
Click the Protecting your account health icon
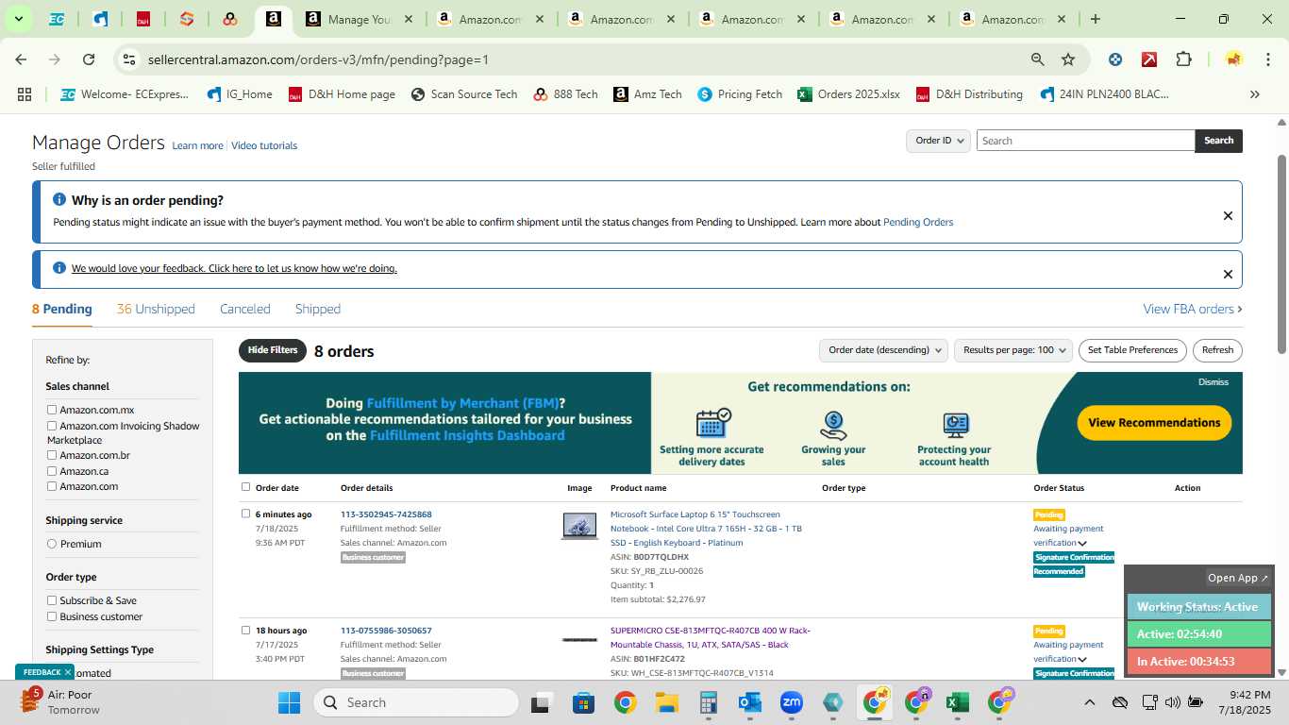[955, 425]
